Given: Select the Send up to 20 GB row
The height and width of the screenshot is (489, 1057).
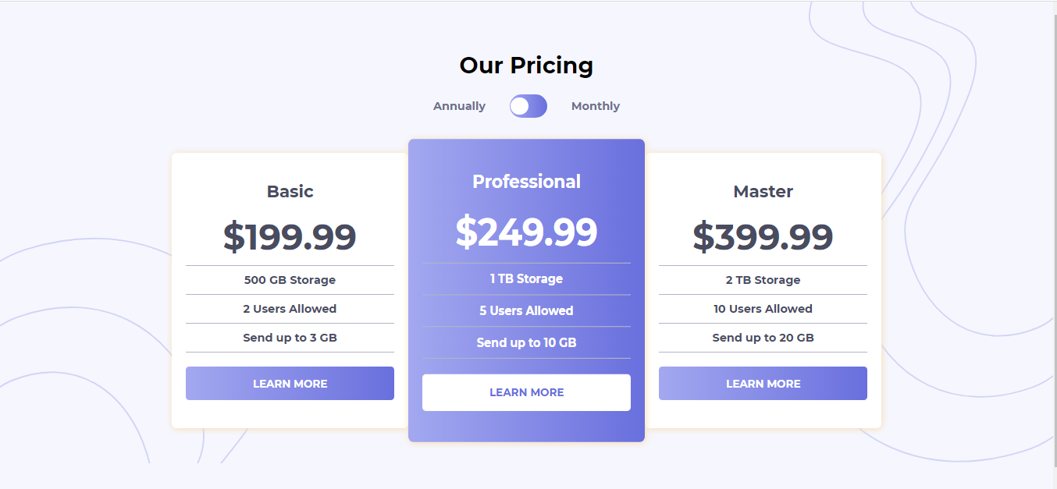Looking at the screenshot, I should pyautogui.click(x=763, y=338).
